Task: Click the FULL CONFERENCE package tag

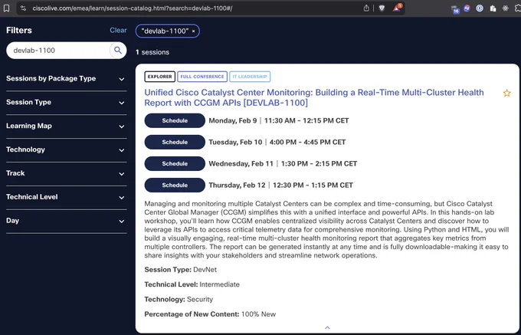Action: pos(202,77)
